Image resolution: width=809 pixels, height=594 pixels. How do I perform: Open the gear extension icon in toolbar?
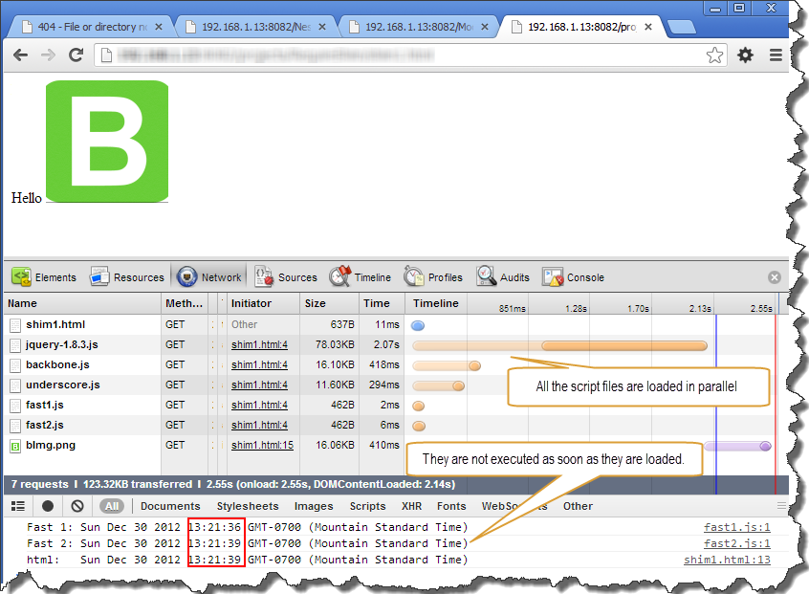tap(745, 55)
